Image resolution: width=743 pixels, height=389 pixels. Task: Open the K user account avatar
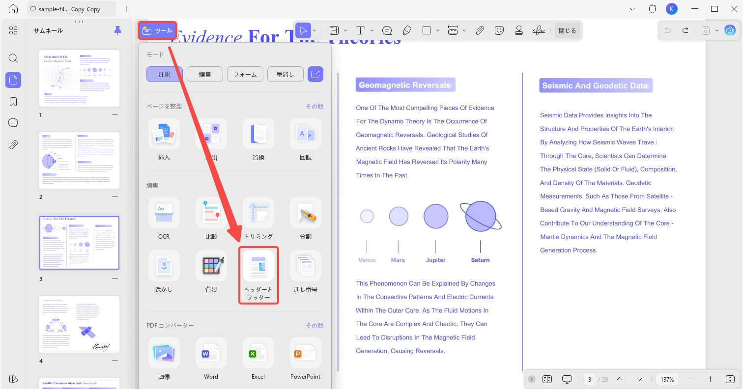(672, 9)
